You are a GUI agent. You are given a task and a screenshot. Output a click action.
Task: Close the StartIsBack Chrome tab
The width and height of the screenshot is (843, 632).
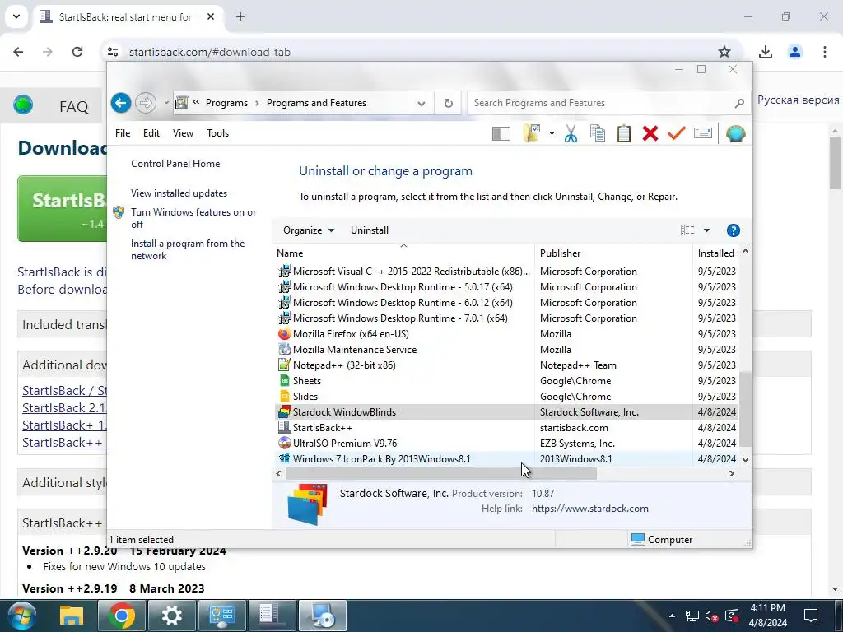211,16
